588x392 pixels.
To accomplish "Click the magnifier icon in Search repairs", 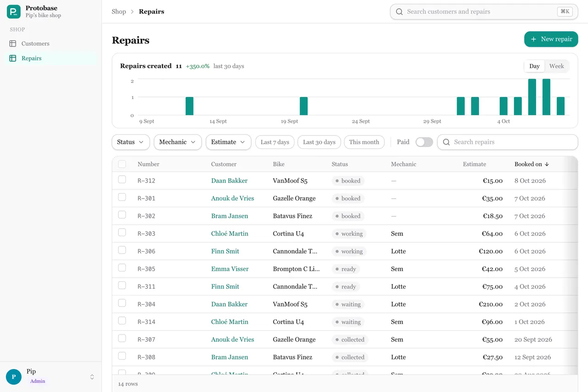I will pos(446,142).
